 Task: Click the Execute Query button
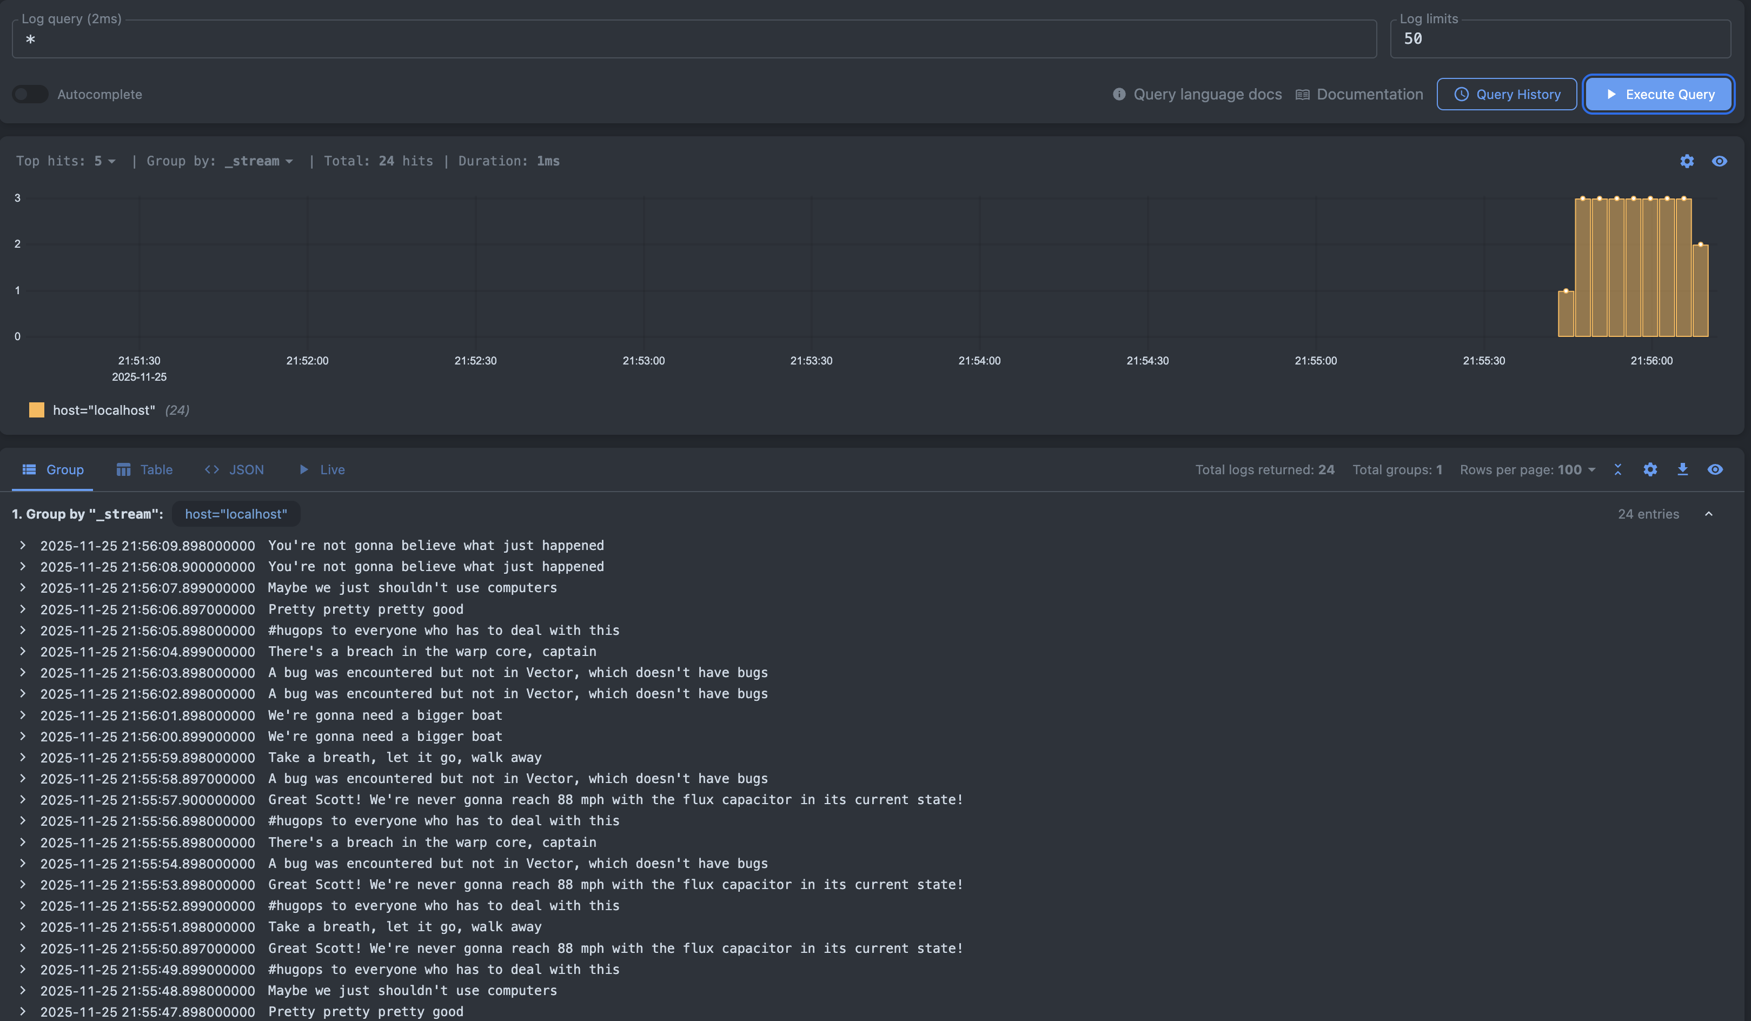tap(1659, 94)
